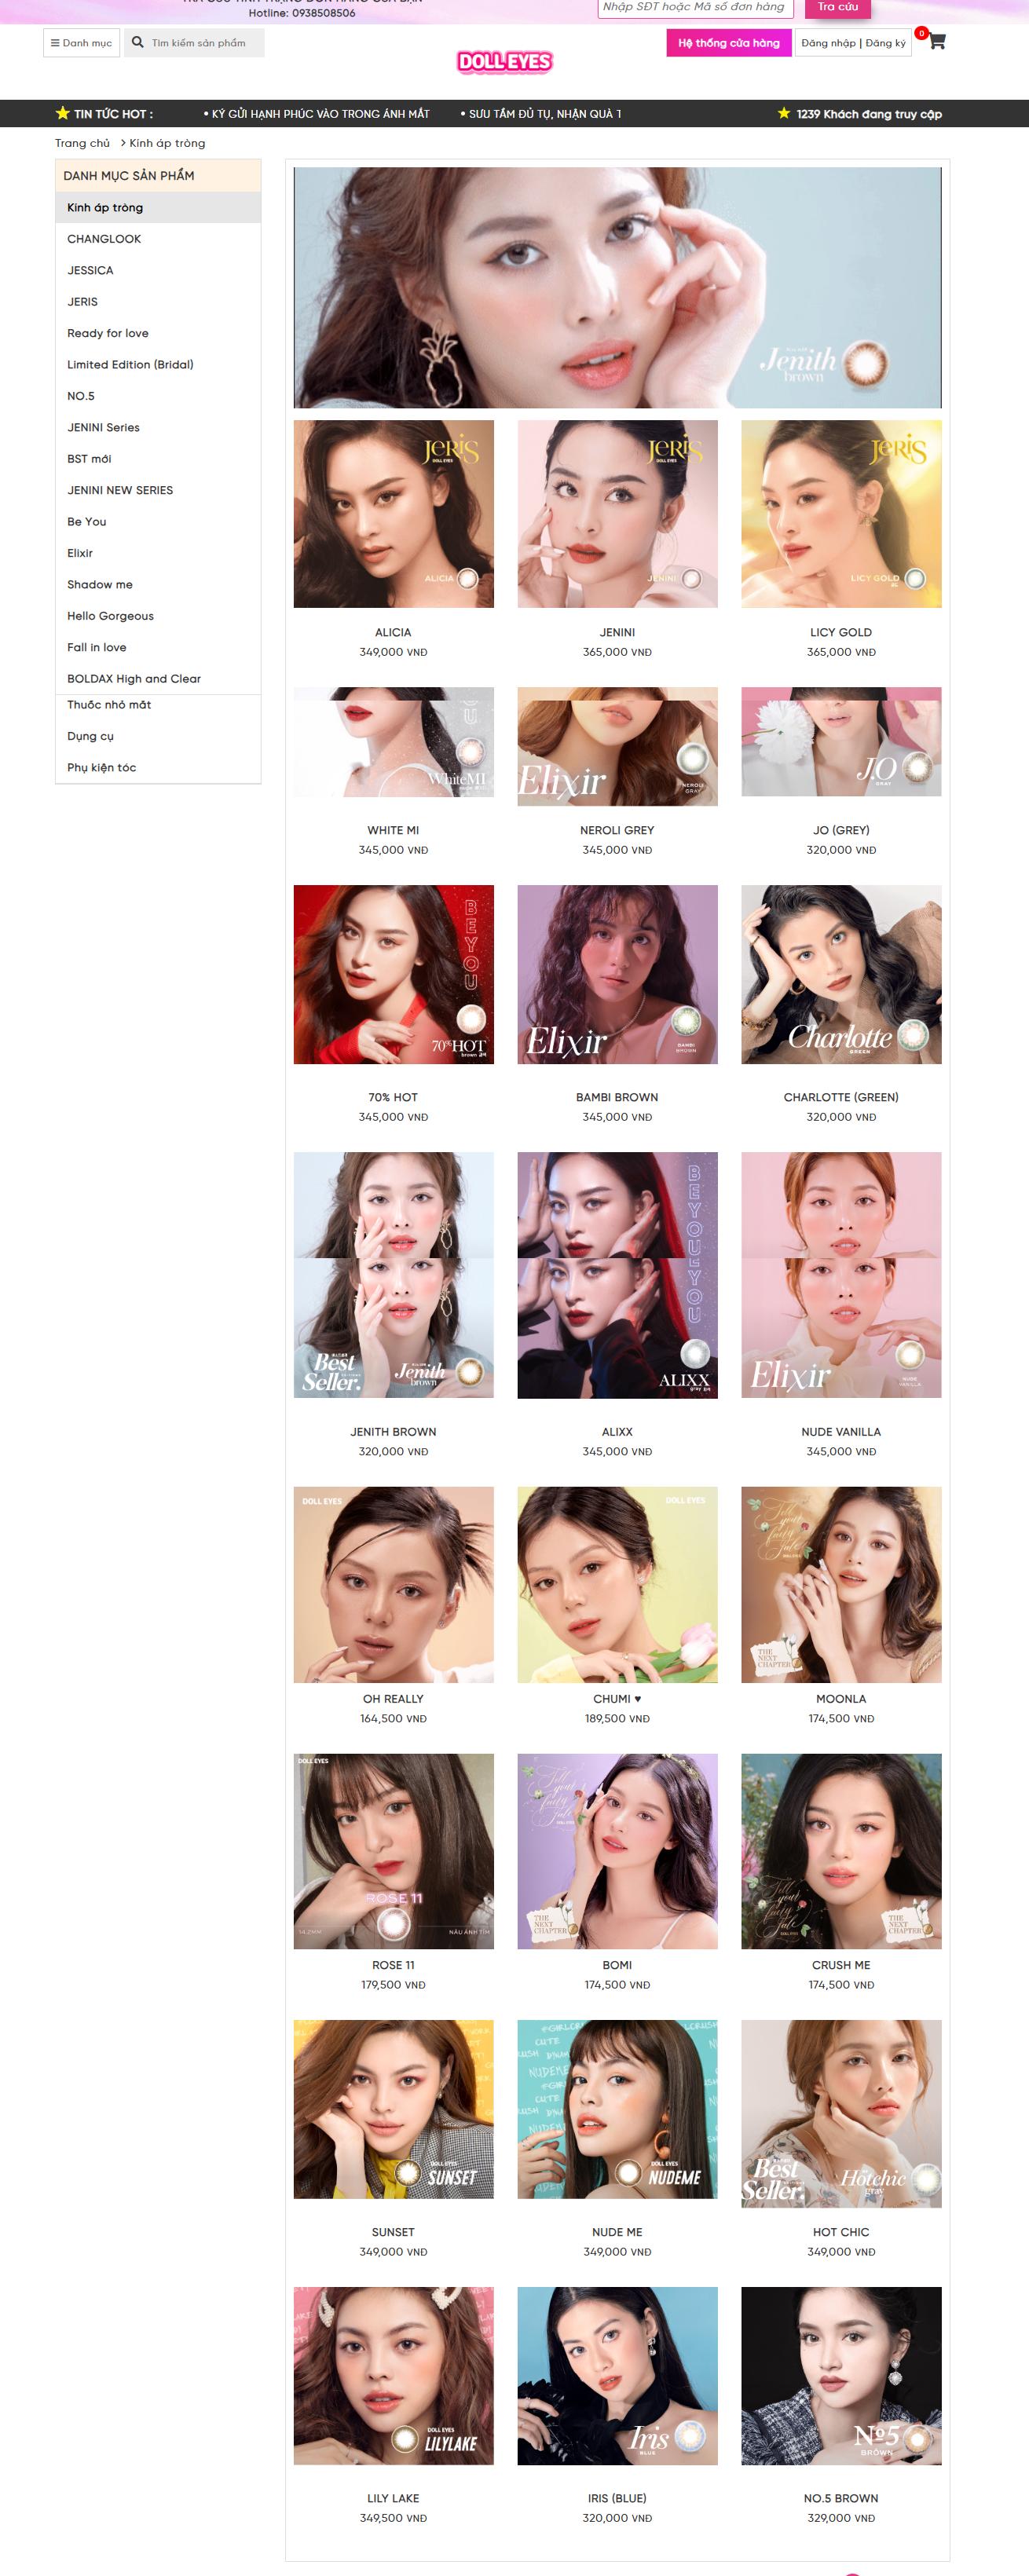Image resolution: width=1029 pixels, height=2576 pixels.
Task: Click the order lookup phone input
Action: (696, 8)
